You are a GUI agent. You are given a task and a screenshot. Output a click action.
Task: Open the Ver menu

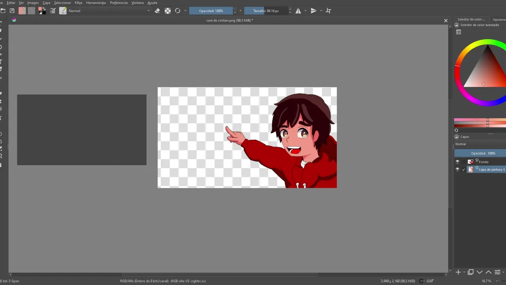coord(21,3)
